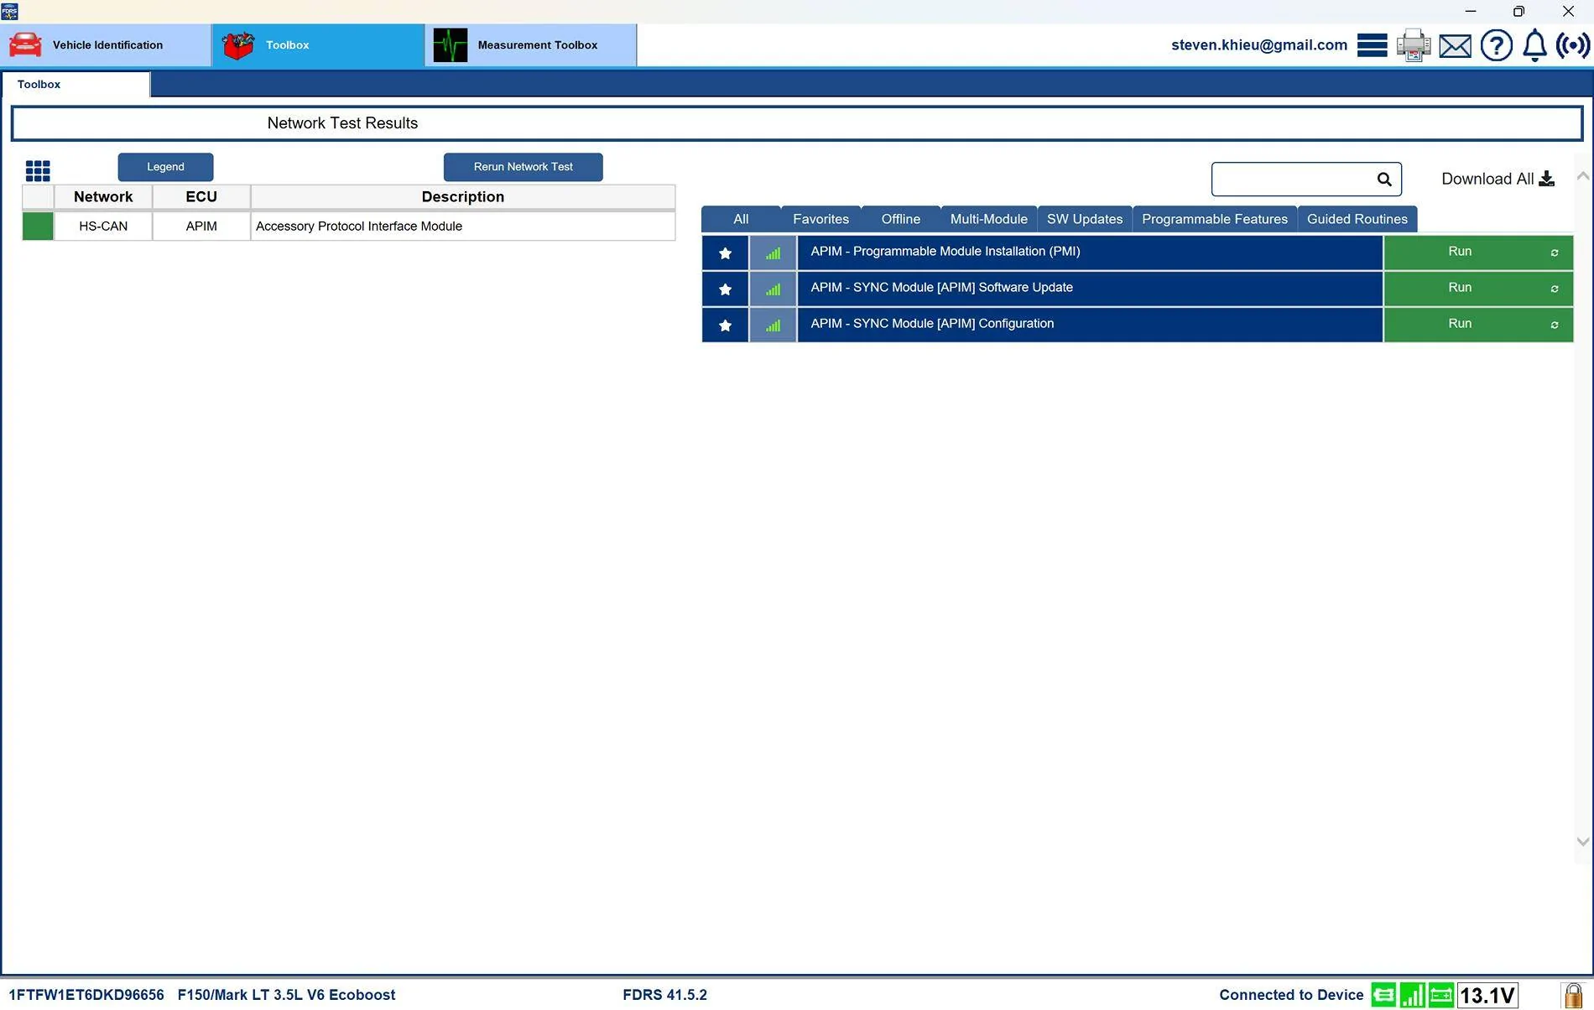Switch to the Measurement Toolbox tab
The image size is (1594, 1010).
click(x=530, y=45)
